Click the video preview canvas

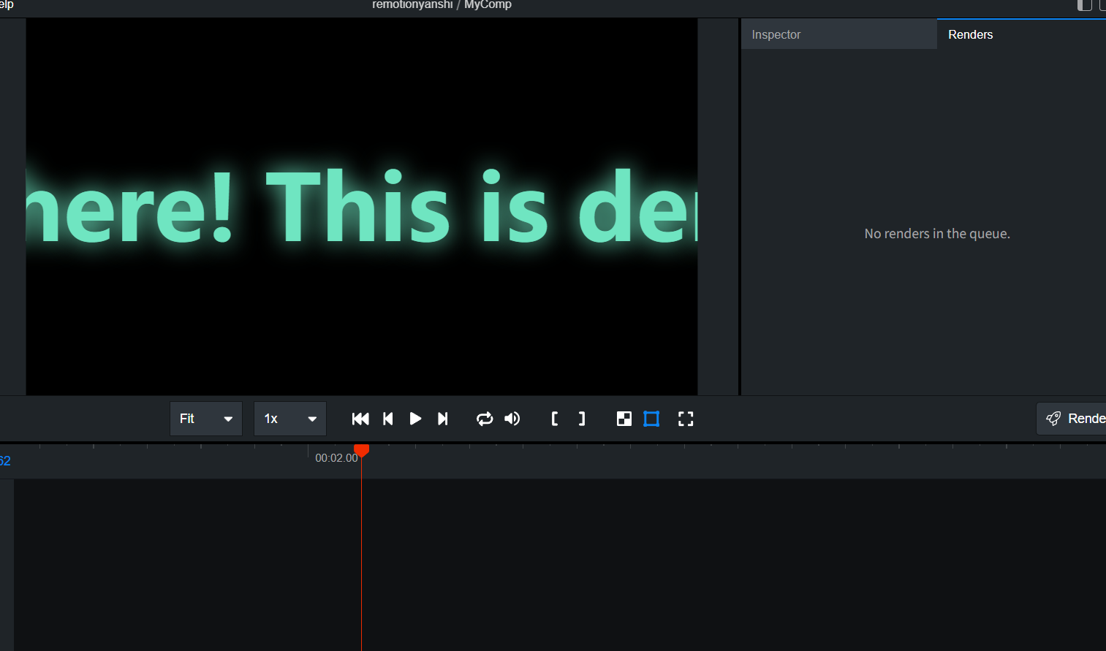(362, 207)
